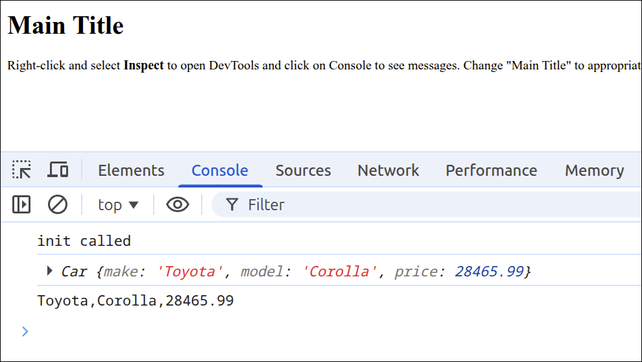This screenshot has height=362, width=642.
Task: Select the 'Toyota,Corolla,28465.99' log line
Action: point(136,300)
